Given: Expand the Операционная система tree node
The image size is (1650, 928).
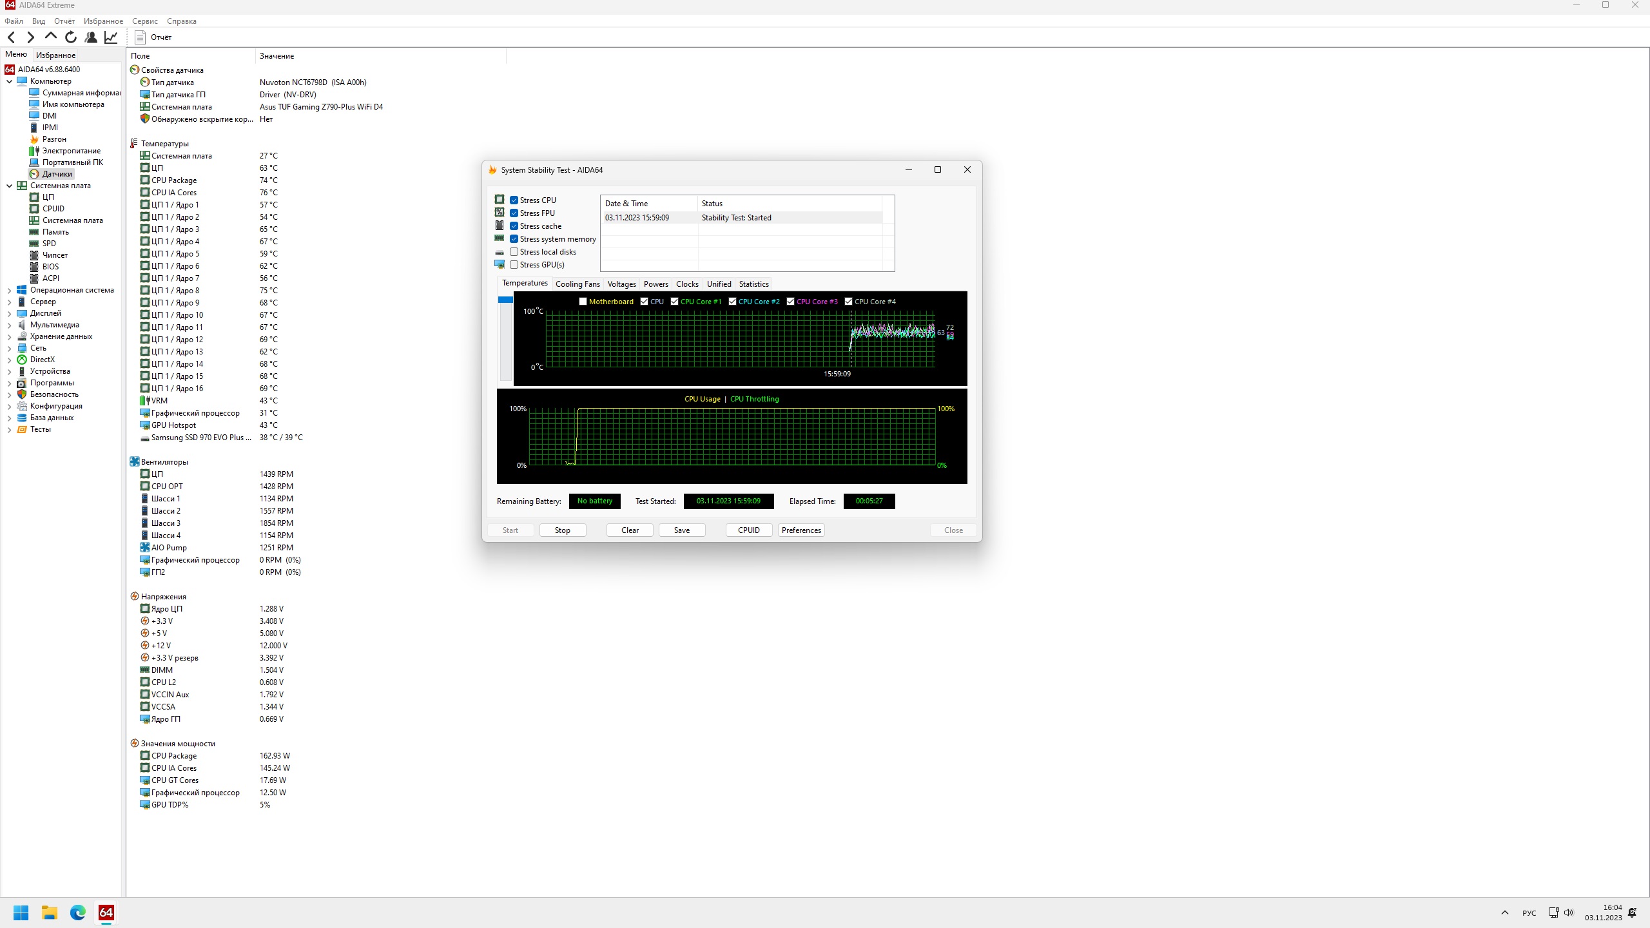Looking at the screenshot, I should [9, 291].
